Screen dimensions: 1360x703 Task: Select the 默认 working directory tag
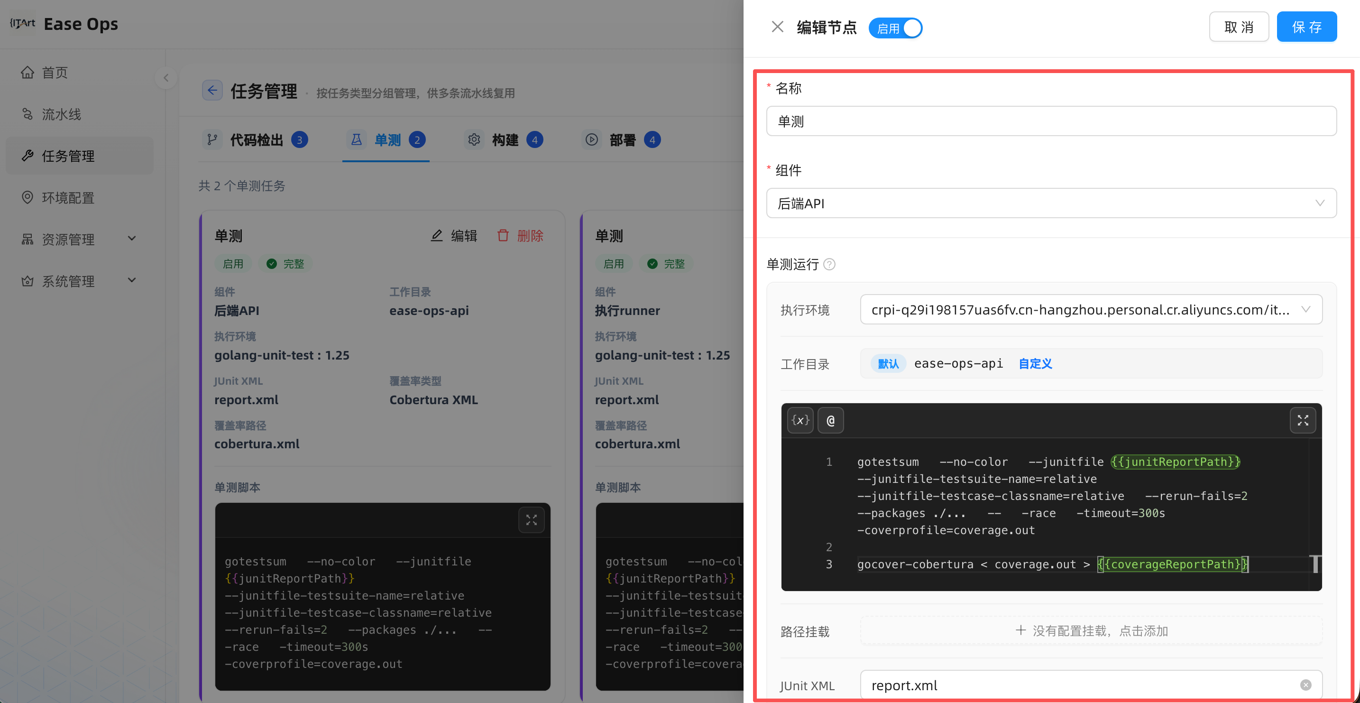888,364
